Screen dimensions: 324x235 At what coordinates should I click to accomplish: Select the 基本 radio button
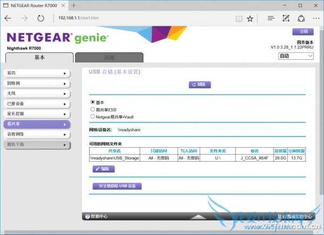point(92,102)
